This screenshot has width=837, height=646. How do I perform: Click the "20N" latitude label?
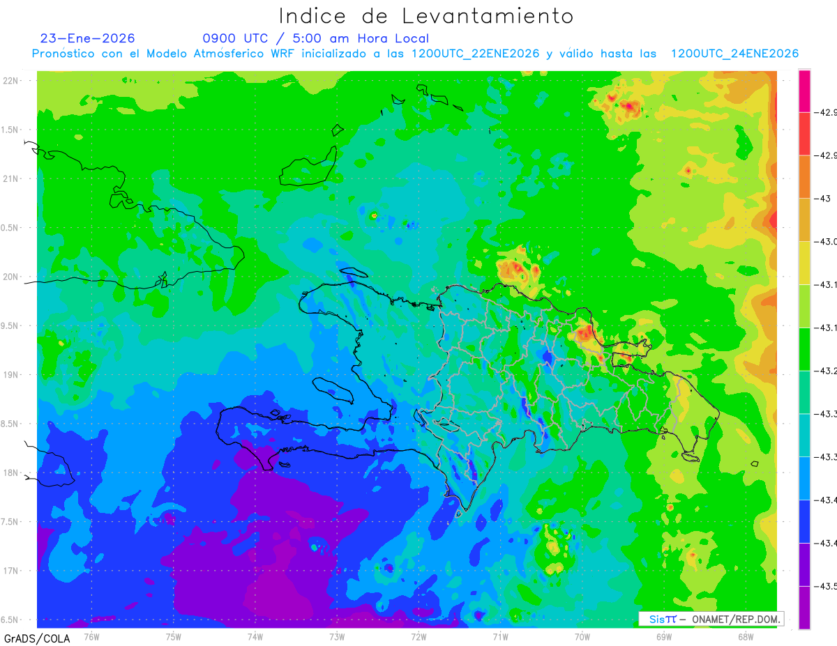pyautogui.click(x=10, y=277)
